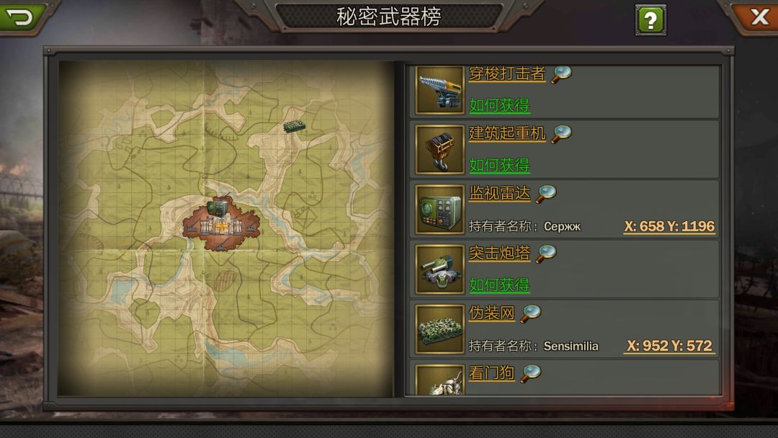Select the 突击炮塔 turret thumbnail
This screenshot has height=438, width=778.
439,269
